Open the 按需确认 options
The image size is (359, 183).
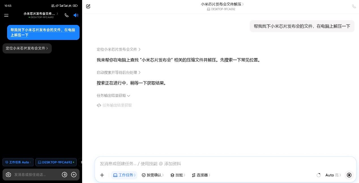point(153,175)
